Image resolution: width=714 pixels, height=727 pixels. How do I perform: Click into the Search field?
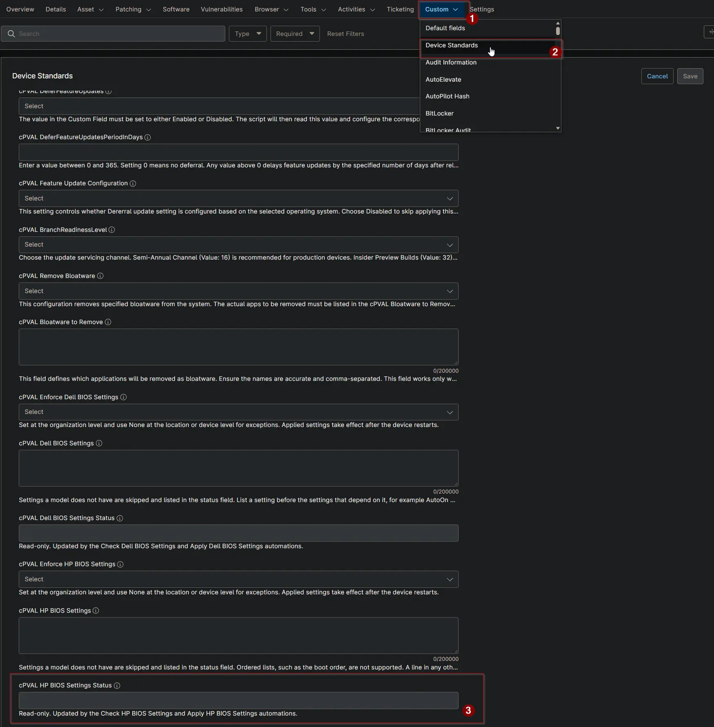tap(113, 34)
